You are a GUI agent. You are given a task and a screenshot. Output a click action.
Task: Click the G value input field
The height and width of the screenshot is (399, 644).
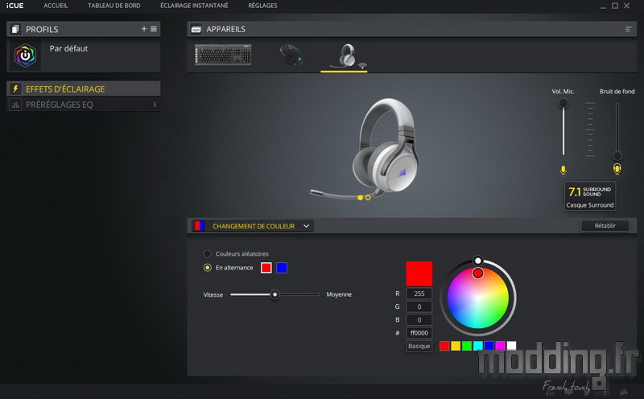[419, 306]
